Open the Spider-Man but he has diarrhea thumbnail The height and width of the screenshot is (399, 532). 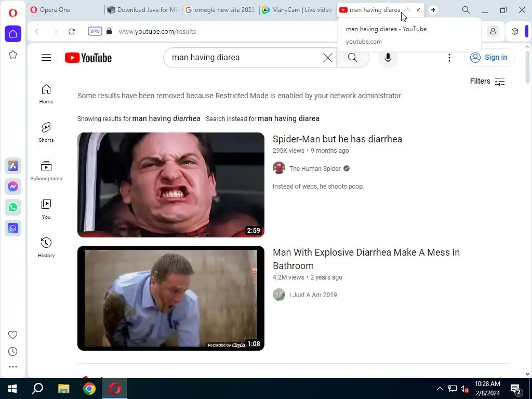pos(170,184)
